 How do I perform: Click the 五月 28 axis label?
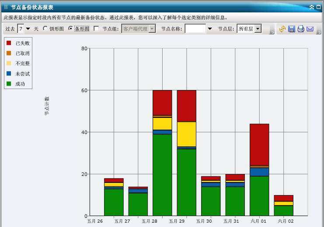(x=150, y=221)
